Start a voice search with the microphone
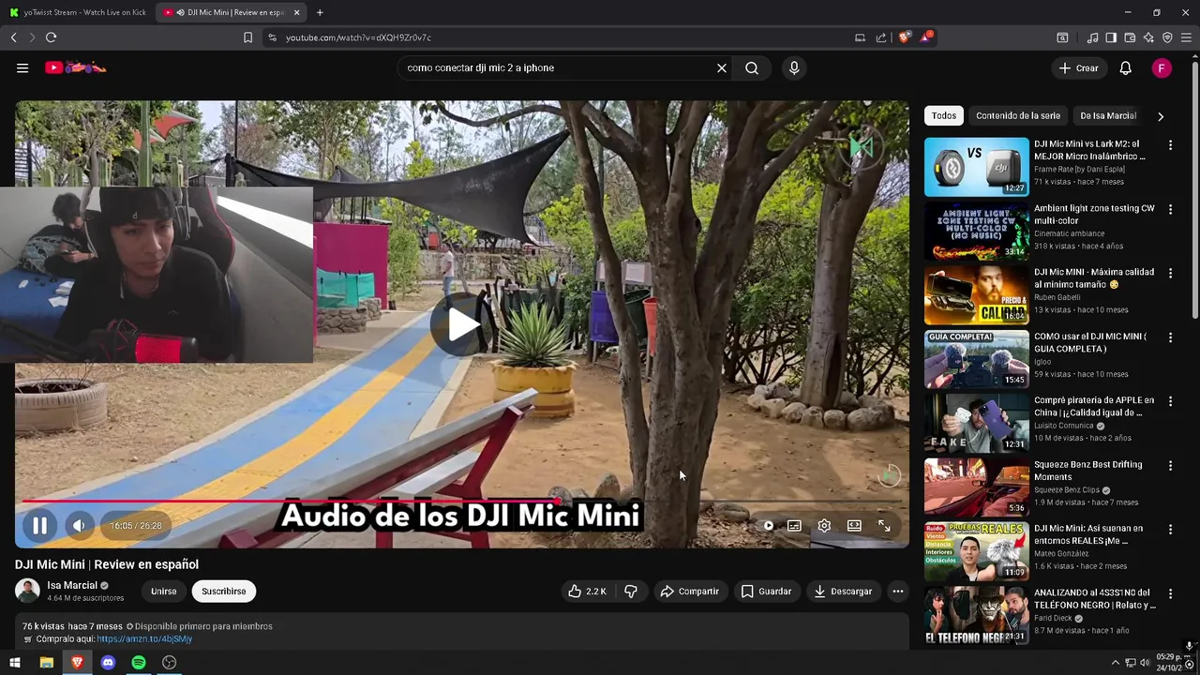 tap(794, 67)
